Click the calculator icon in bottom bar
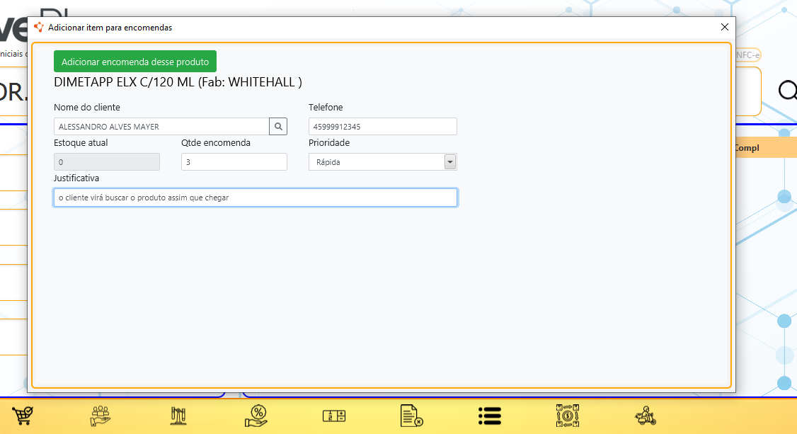Viewport: 797px width, 434px height. point(333,416)
